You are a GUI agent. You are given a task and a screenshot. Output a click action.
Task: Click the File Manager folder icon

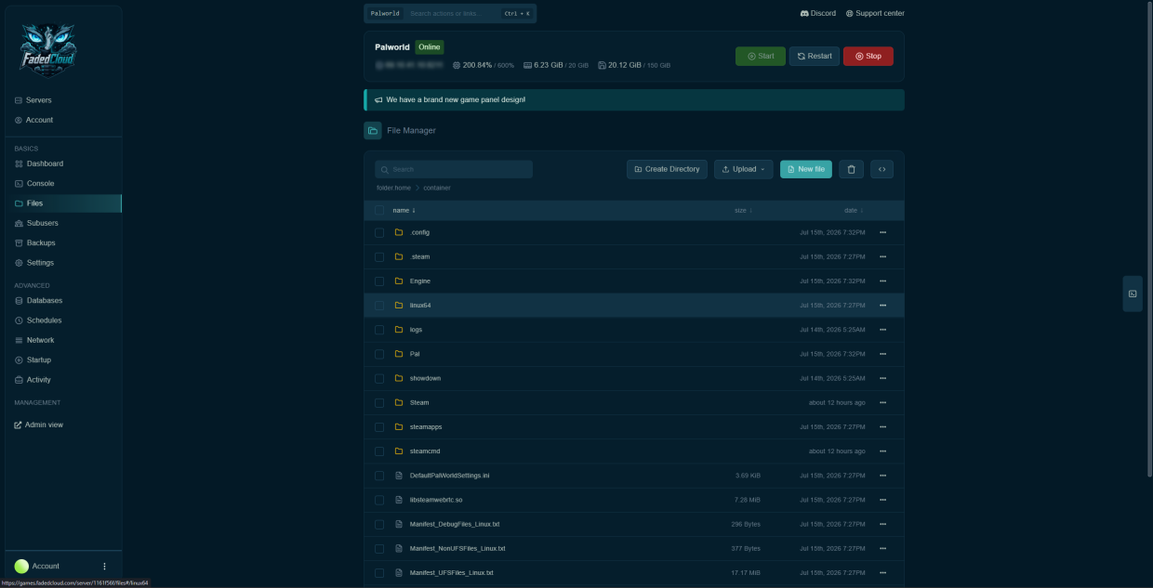tap(373, 130)
